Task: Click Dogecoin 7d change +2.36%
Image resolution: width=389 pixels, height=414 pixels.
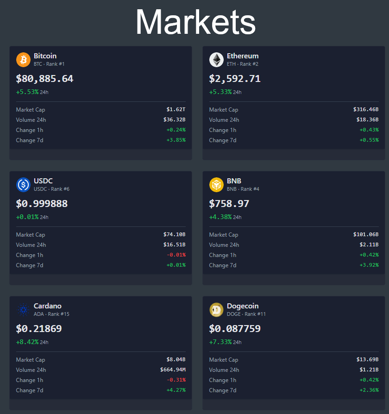Action: (x=369, y=390)
